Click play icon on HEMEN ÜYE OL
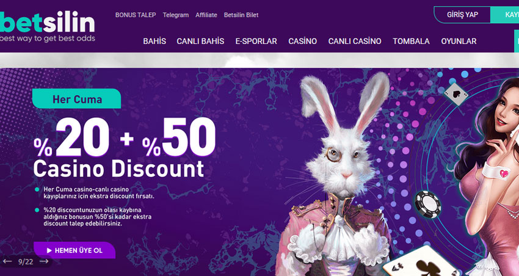Image resolution: width=519 pixels, height=276 pixels. pyautogui.click(x=49, y=250)
